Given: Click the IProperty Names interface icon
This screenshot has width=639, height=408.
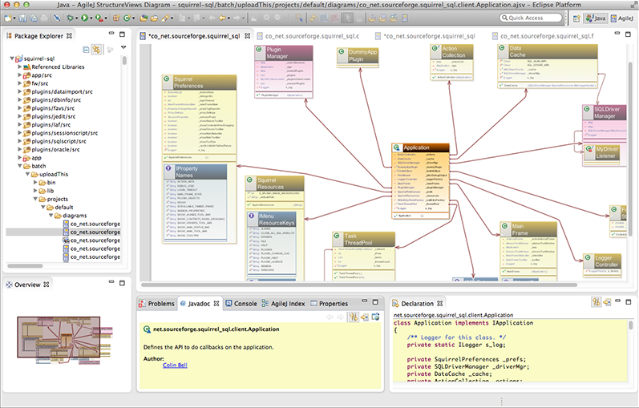Looking at the screenshot, I should click(x=168, y=168).
